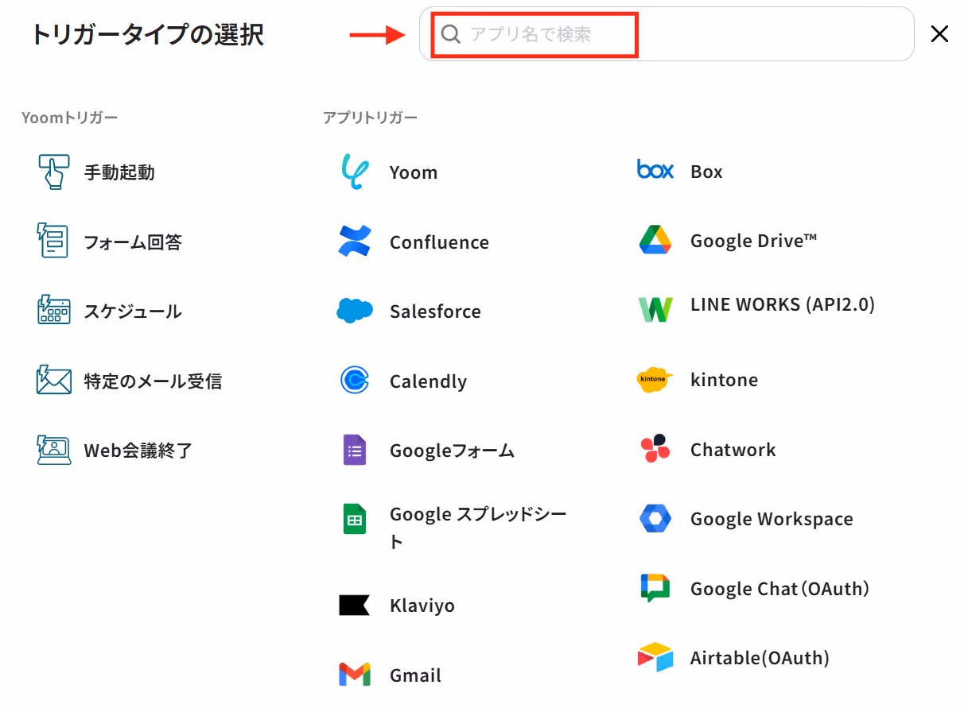Click the mail received (特定のメール受信) envelope icon
The image size is (964, 708).
point(53,380)
